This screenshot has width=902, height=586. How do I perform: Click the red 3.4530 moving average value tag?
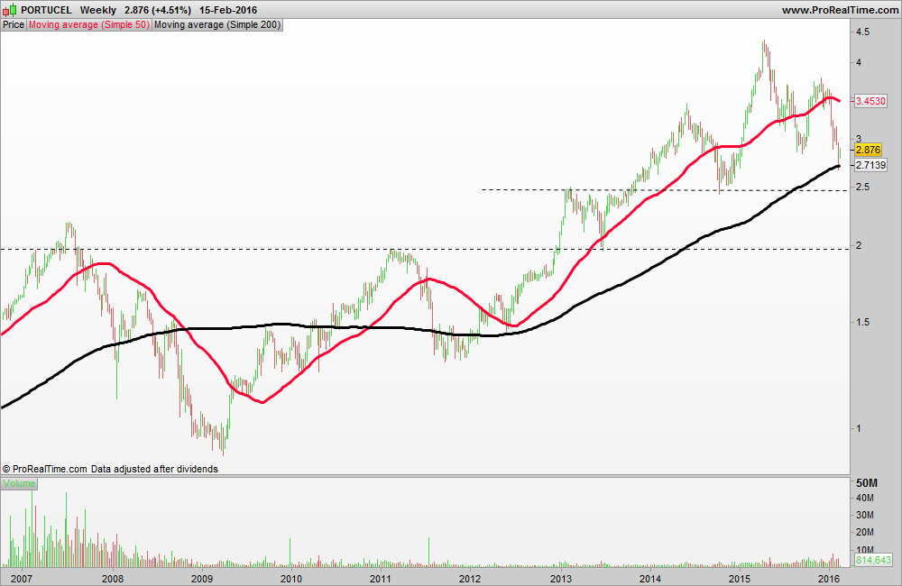coord(870,101)
